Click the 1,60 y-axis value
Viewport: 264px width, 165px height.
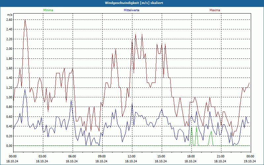(10, 68)
